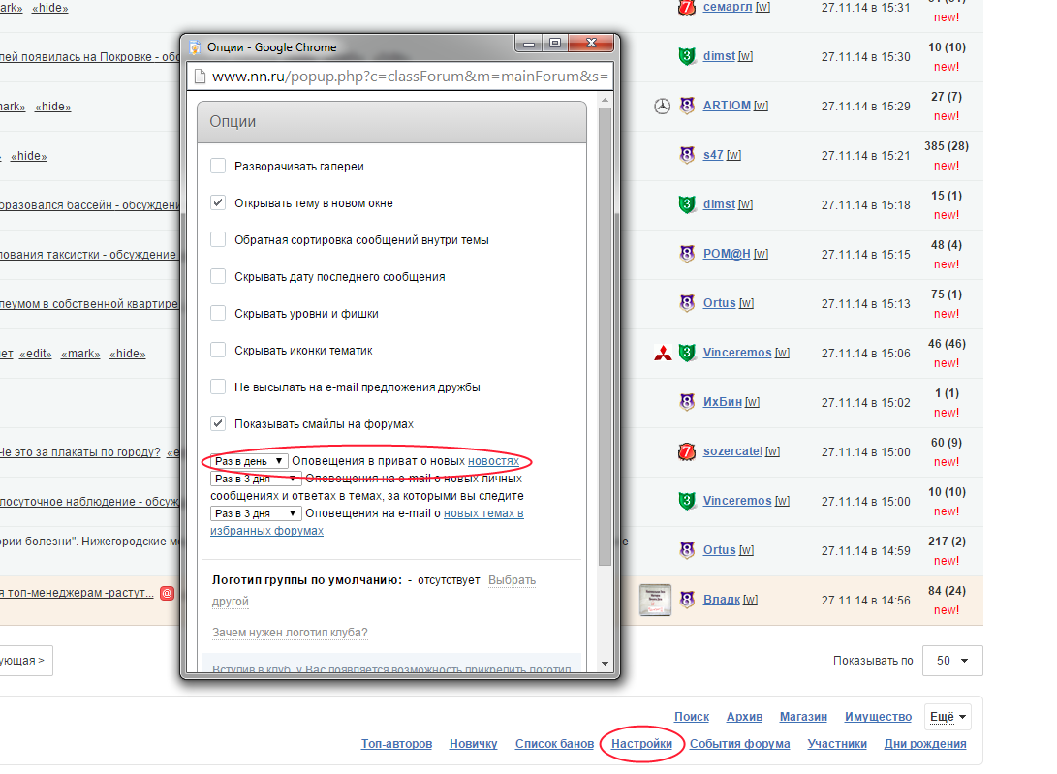
Task: Click the green shield beside Vinceremos at 15:06
Action: (x=686, y=353)
